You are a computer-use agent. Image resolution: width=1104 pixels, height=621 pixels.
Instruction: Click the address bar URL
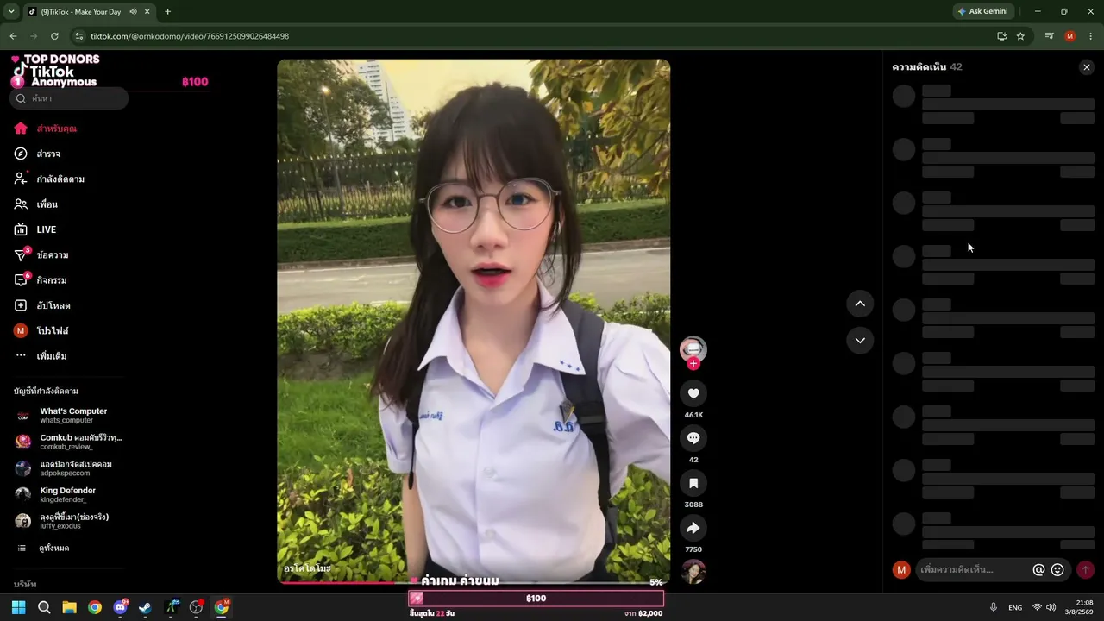click(190, 36)
